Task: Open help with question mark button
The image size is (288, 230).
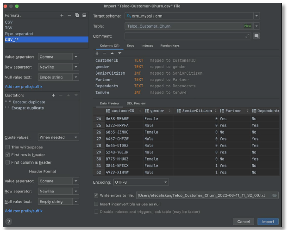Action: (x=9, y=221)
